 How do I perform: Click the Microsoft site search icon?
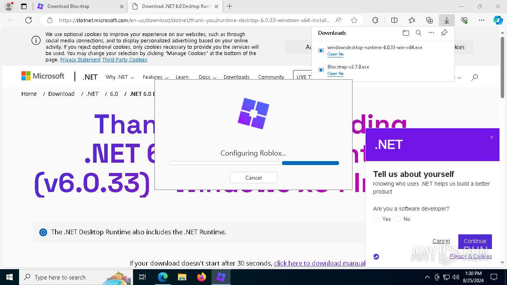(x=475, y=77)
